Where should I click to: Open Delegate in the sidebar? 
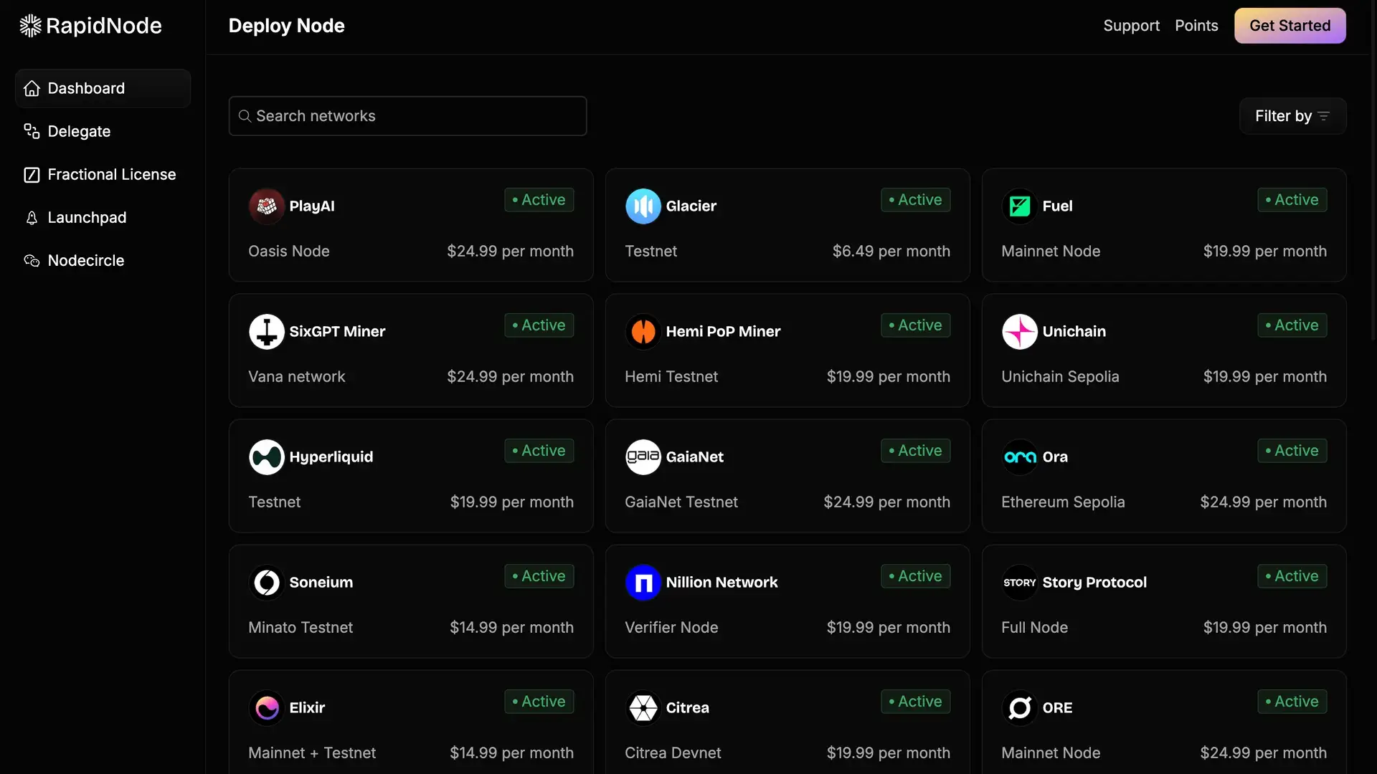coord(79,132)
